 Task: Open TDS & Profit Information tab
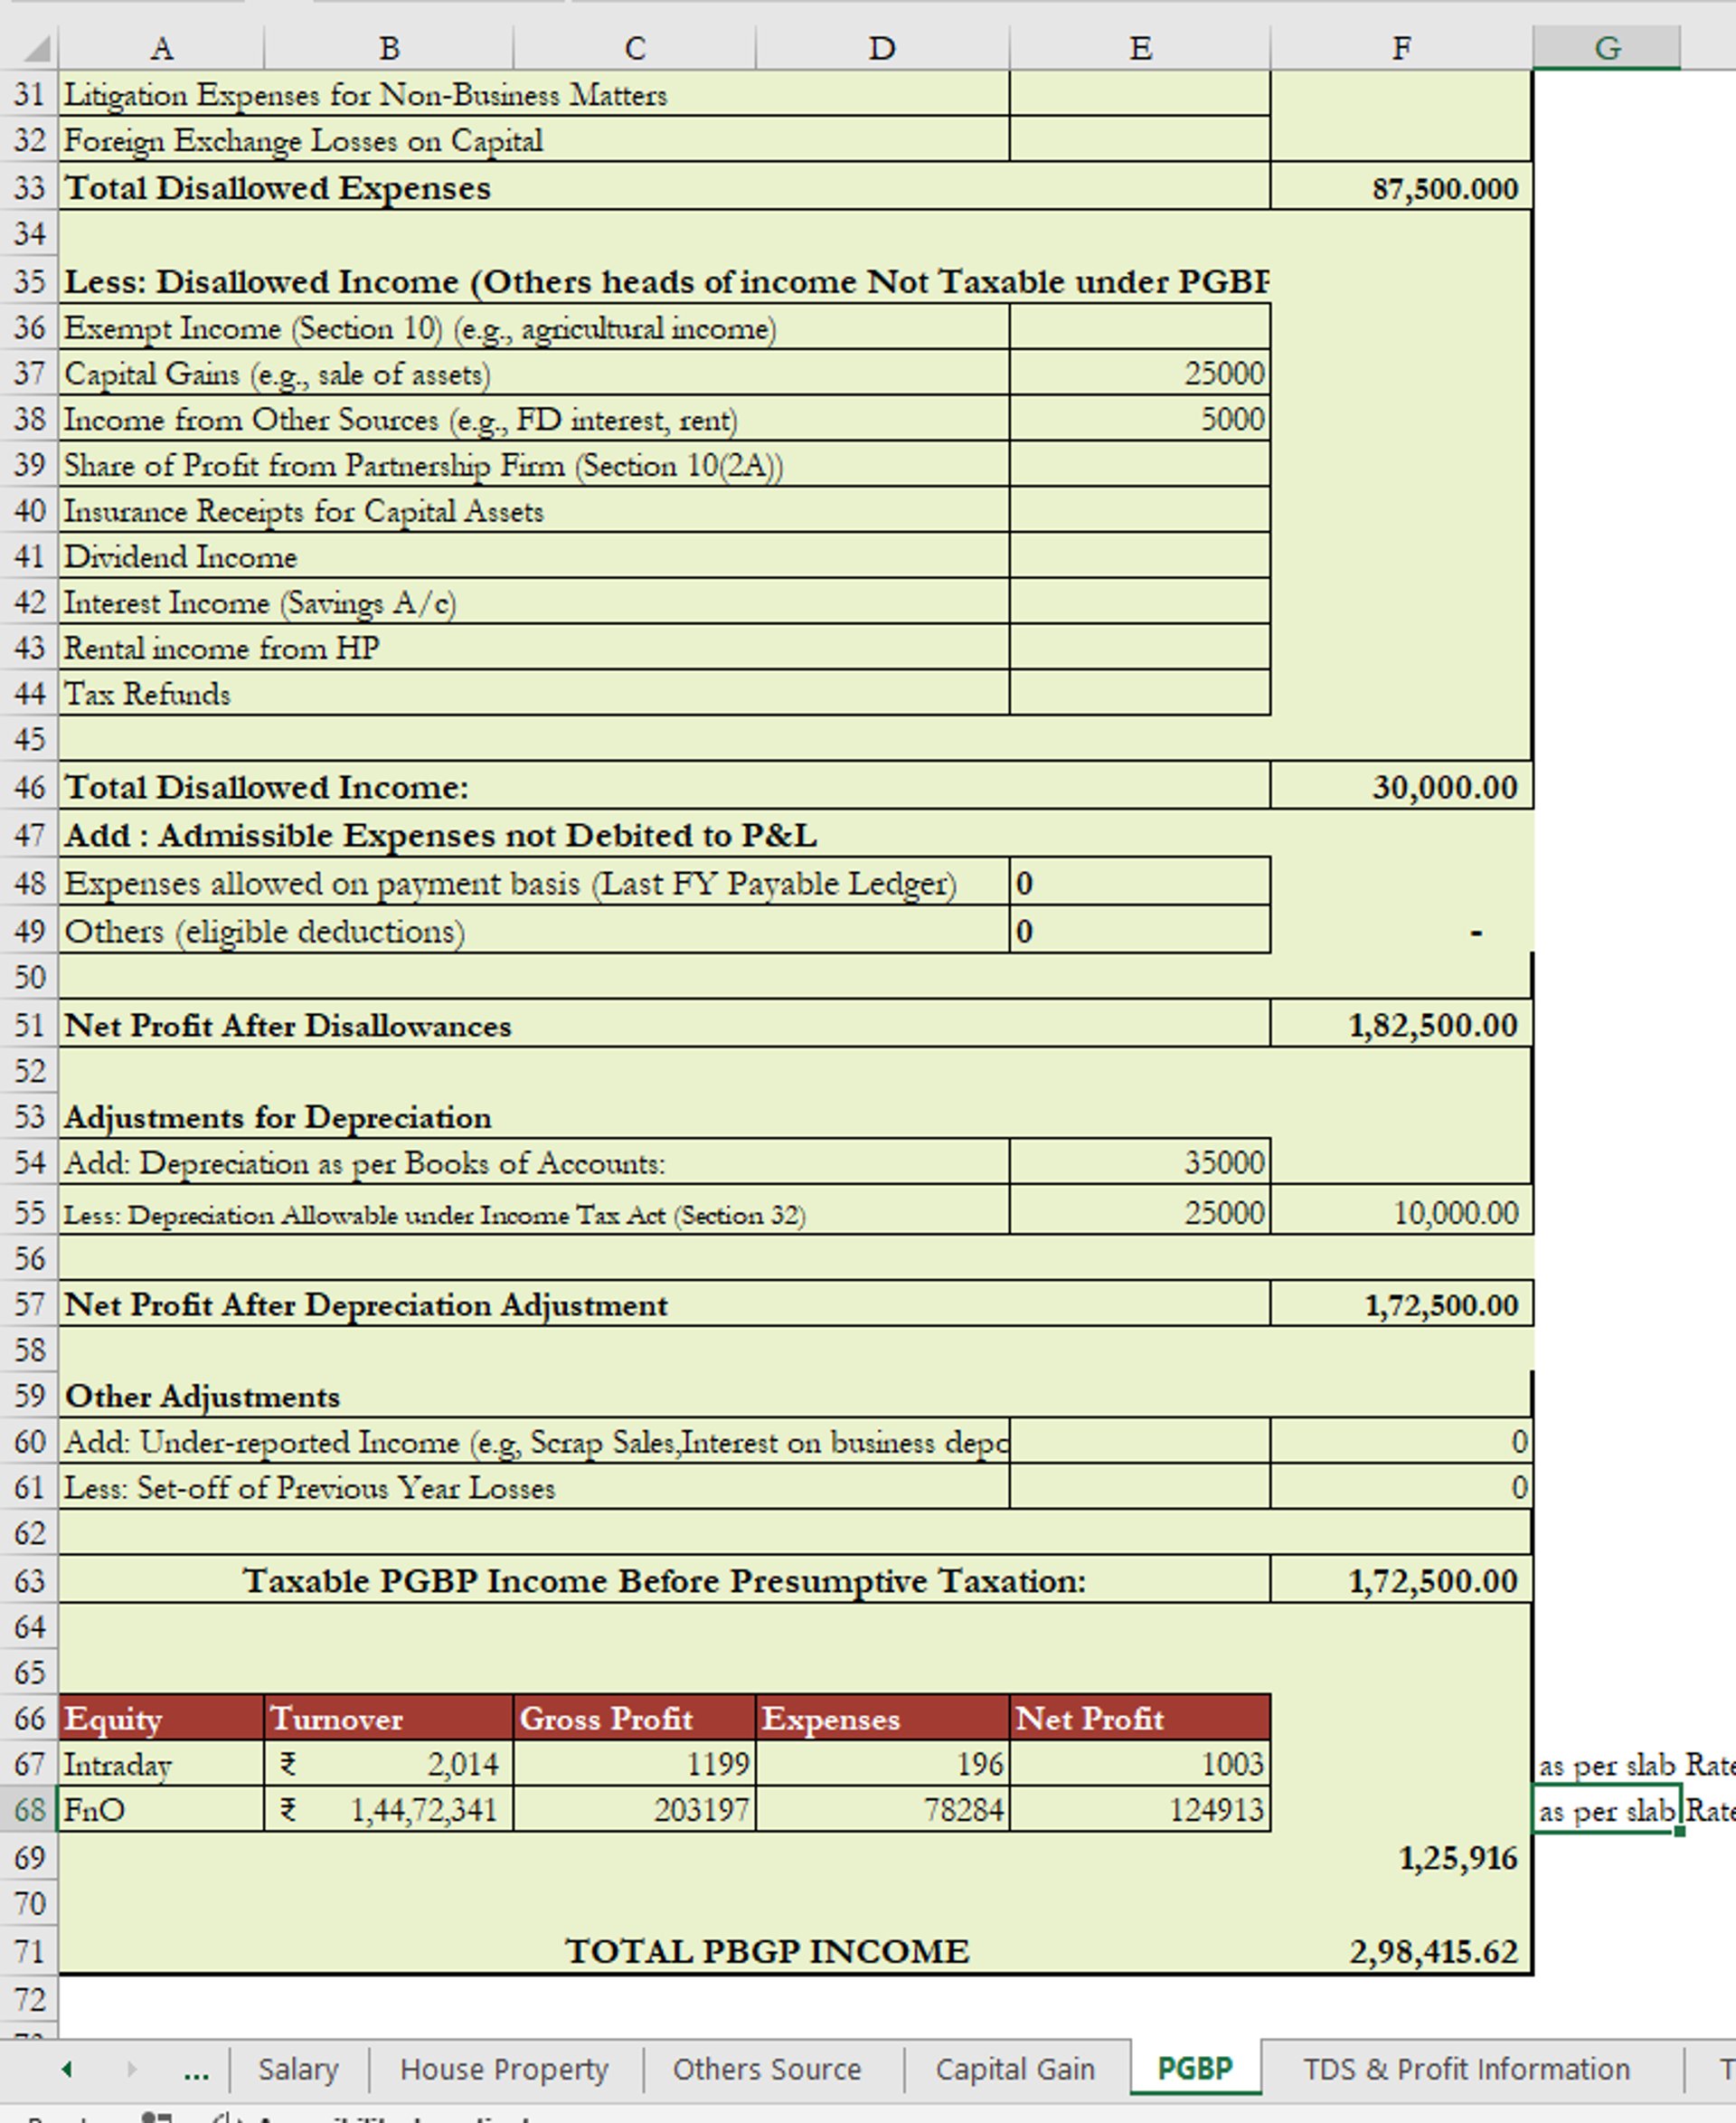[1466, 2069]
